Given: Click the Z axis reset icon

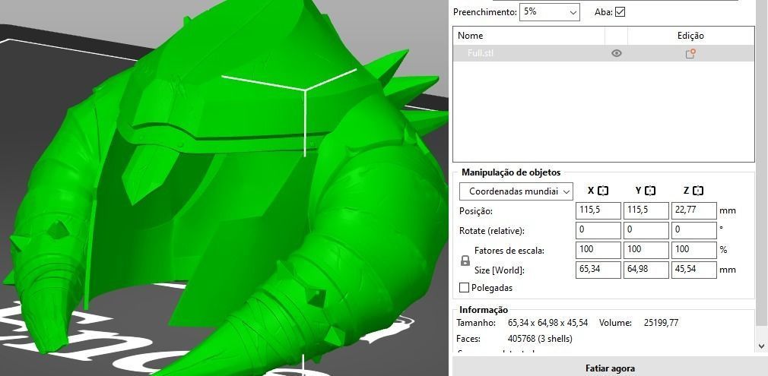Looking at the screenshot, I should 699,191.
